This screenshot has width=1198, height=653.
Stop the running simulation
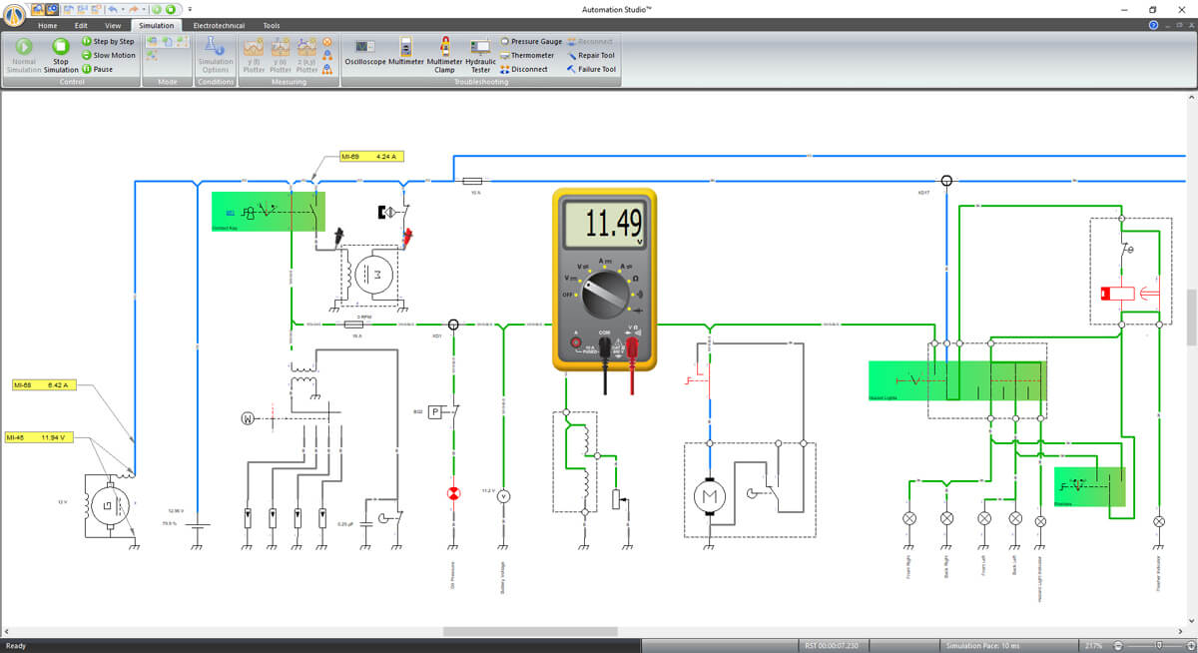60,55
